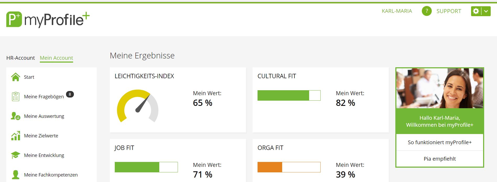Click the Meine Entwicklung graduation cap icon
497x182 pixels.
(16, 155)
